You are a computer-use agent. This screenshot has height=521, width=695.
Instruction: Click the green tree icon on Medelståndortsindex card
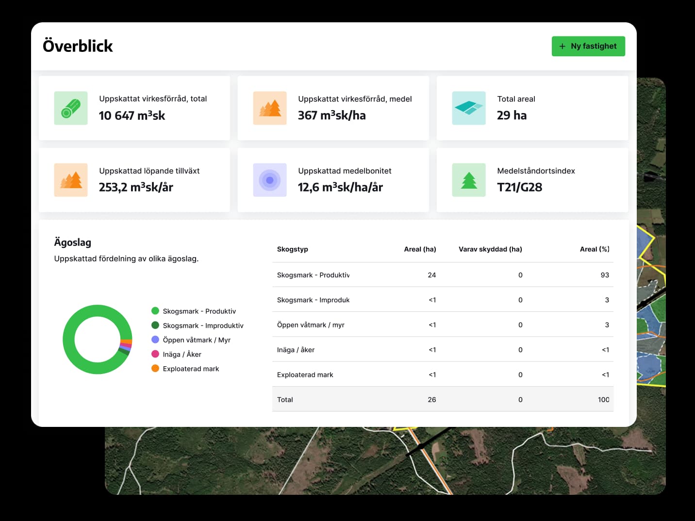(x=469, y=180)
